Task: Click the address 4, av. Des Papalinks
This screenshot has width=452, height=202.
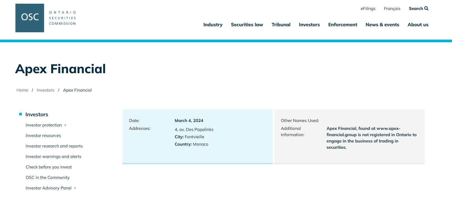Action: click(x=194, y=130)
